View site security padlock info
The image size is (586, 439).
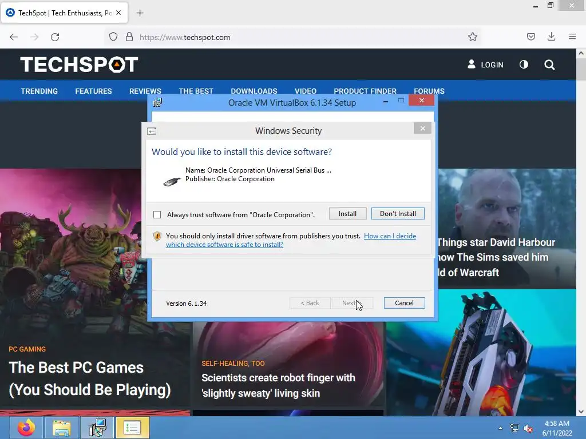129,37
